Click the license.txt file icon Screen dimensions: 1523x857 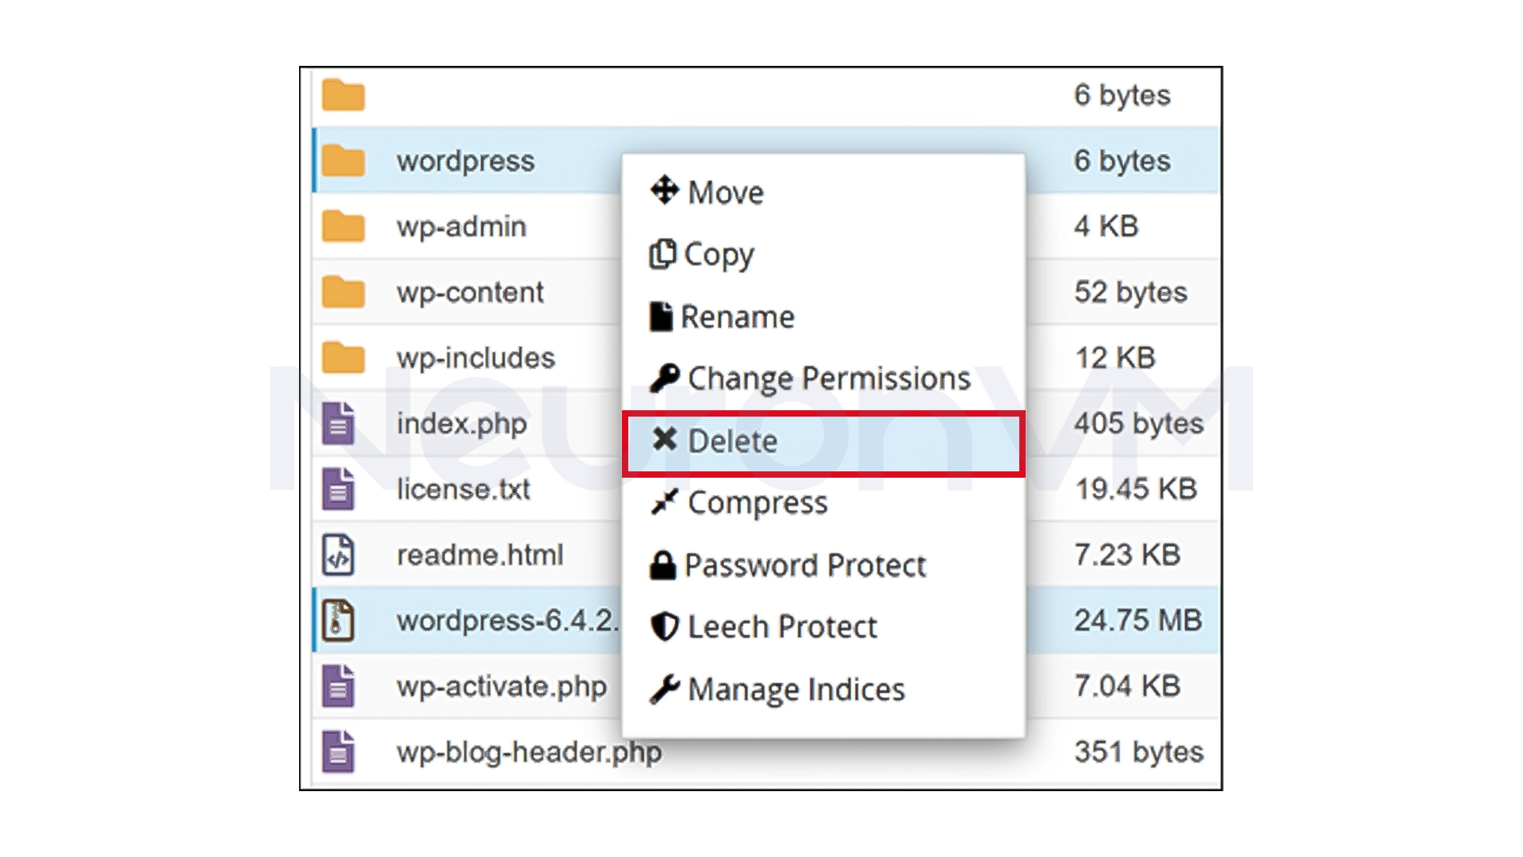click(x=340, y=490)
